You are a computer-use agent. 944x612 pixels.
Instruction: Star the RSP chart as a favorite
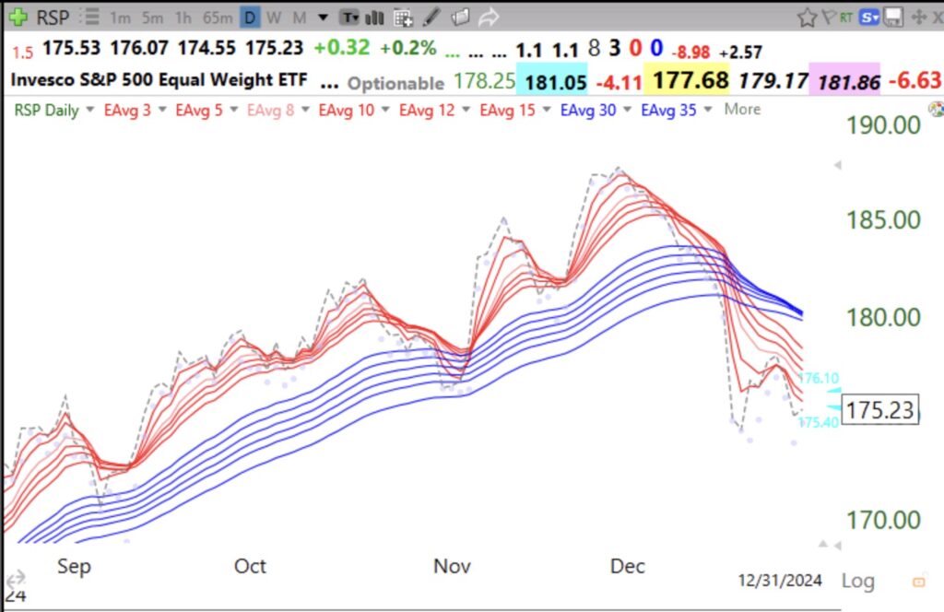pyautogui.click(x=807, y=16)
